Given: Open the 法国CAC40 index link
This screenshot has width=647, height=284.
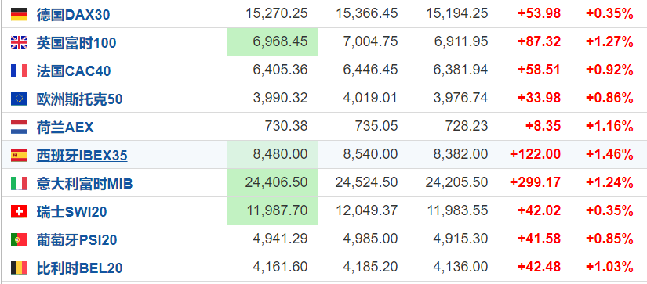Looking at the screenshot, I should (74, 71).
